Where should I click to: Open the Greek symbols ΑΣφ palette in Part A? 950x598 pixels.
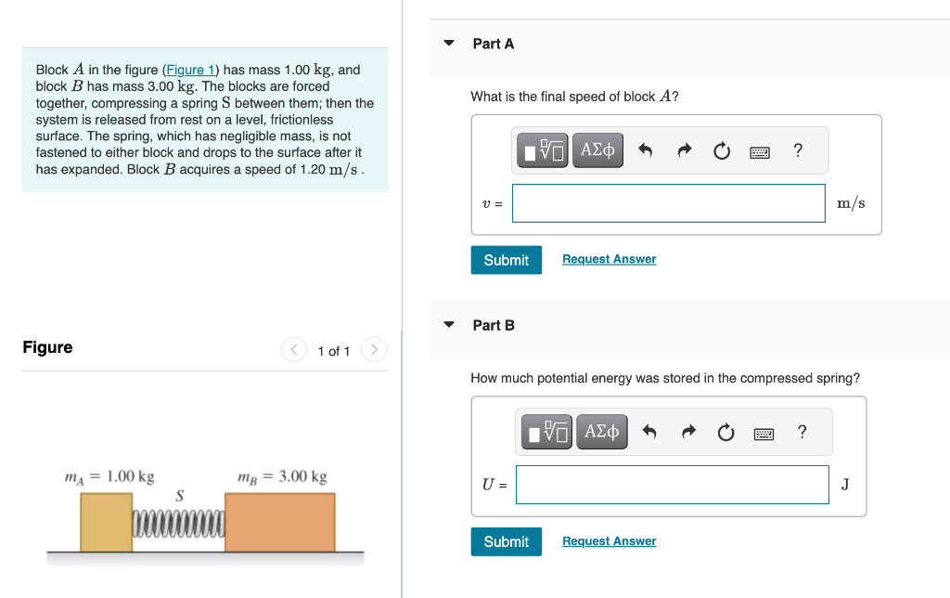point(597,149)
